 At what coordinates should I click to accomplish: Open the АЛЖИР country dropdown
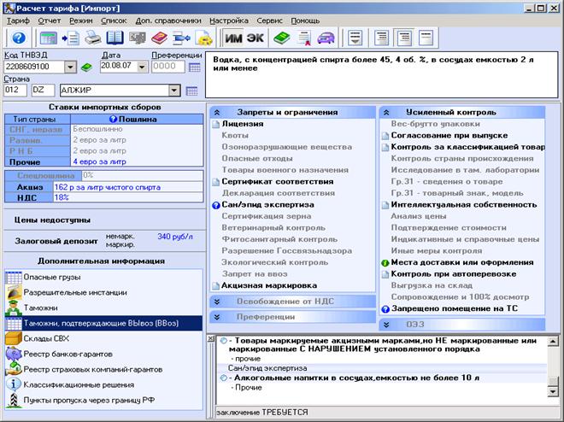[x=174, y=91]
